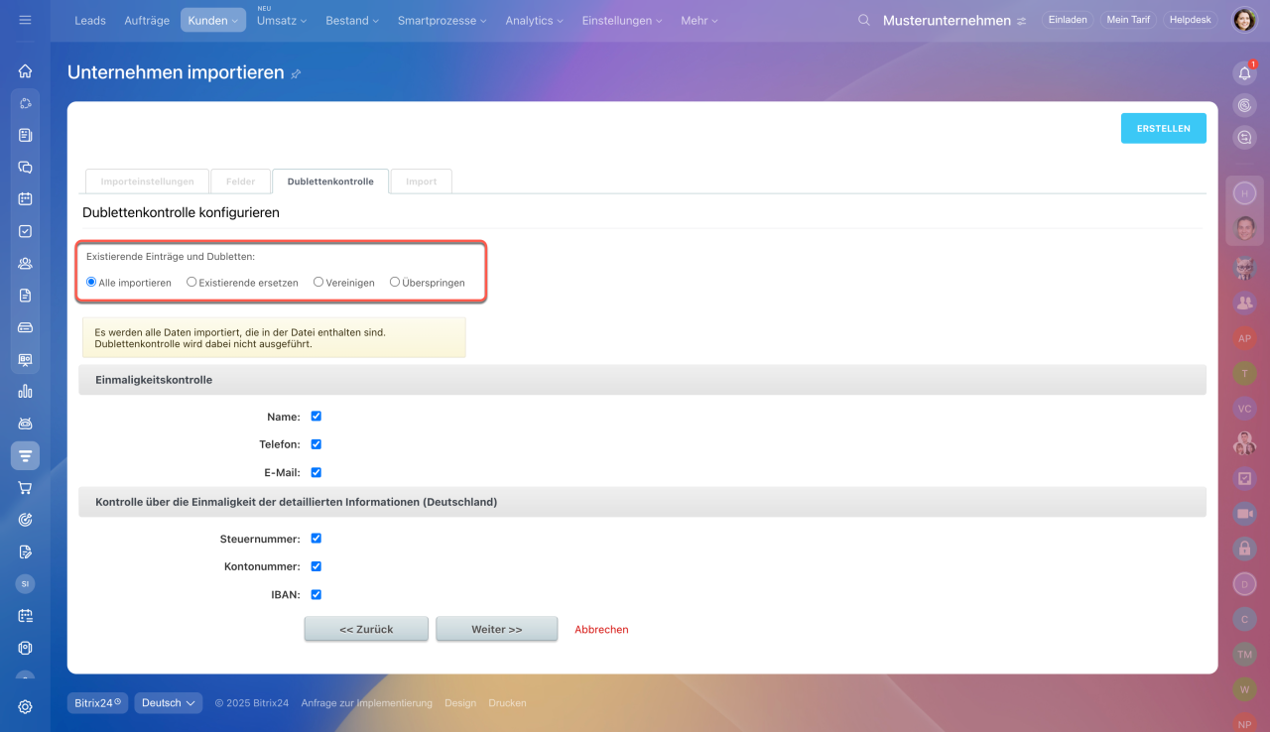Open the Mein Tarif button
The height and width of the screenshot is (732, 1270).
pyautogui.click(x=1128, y=20)
